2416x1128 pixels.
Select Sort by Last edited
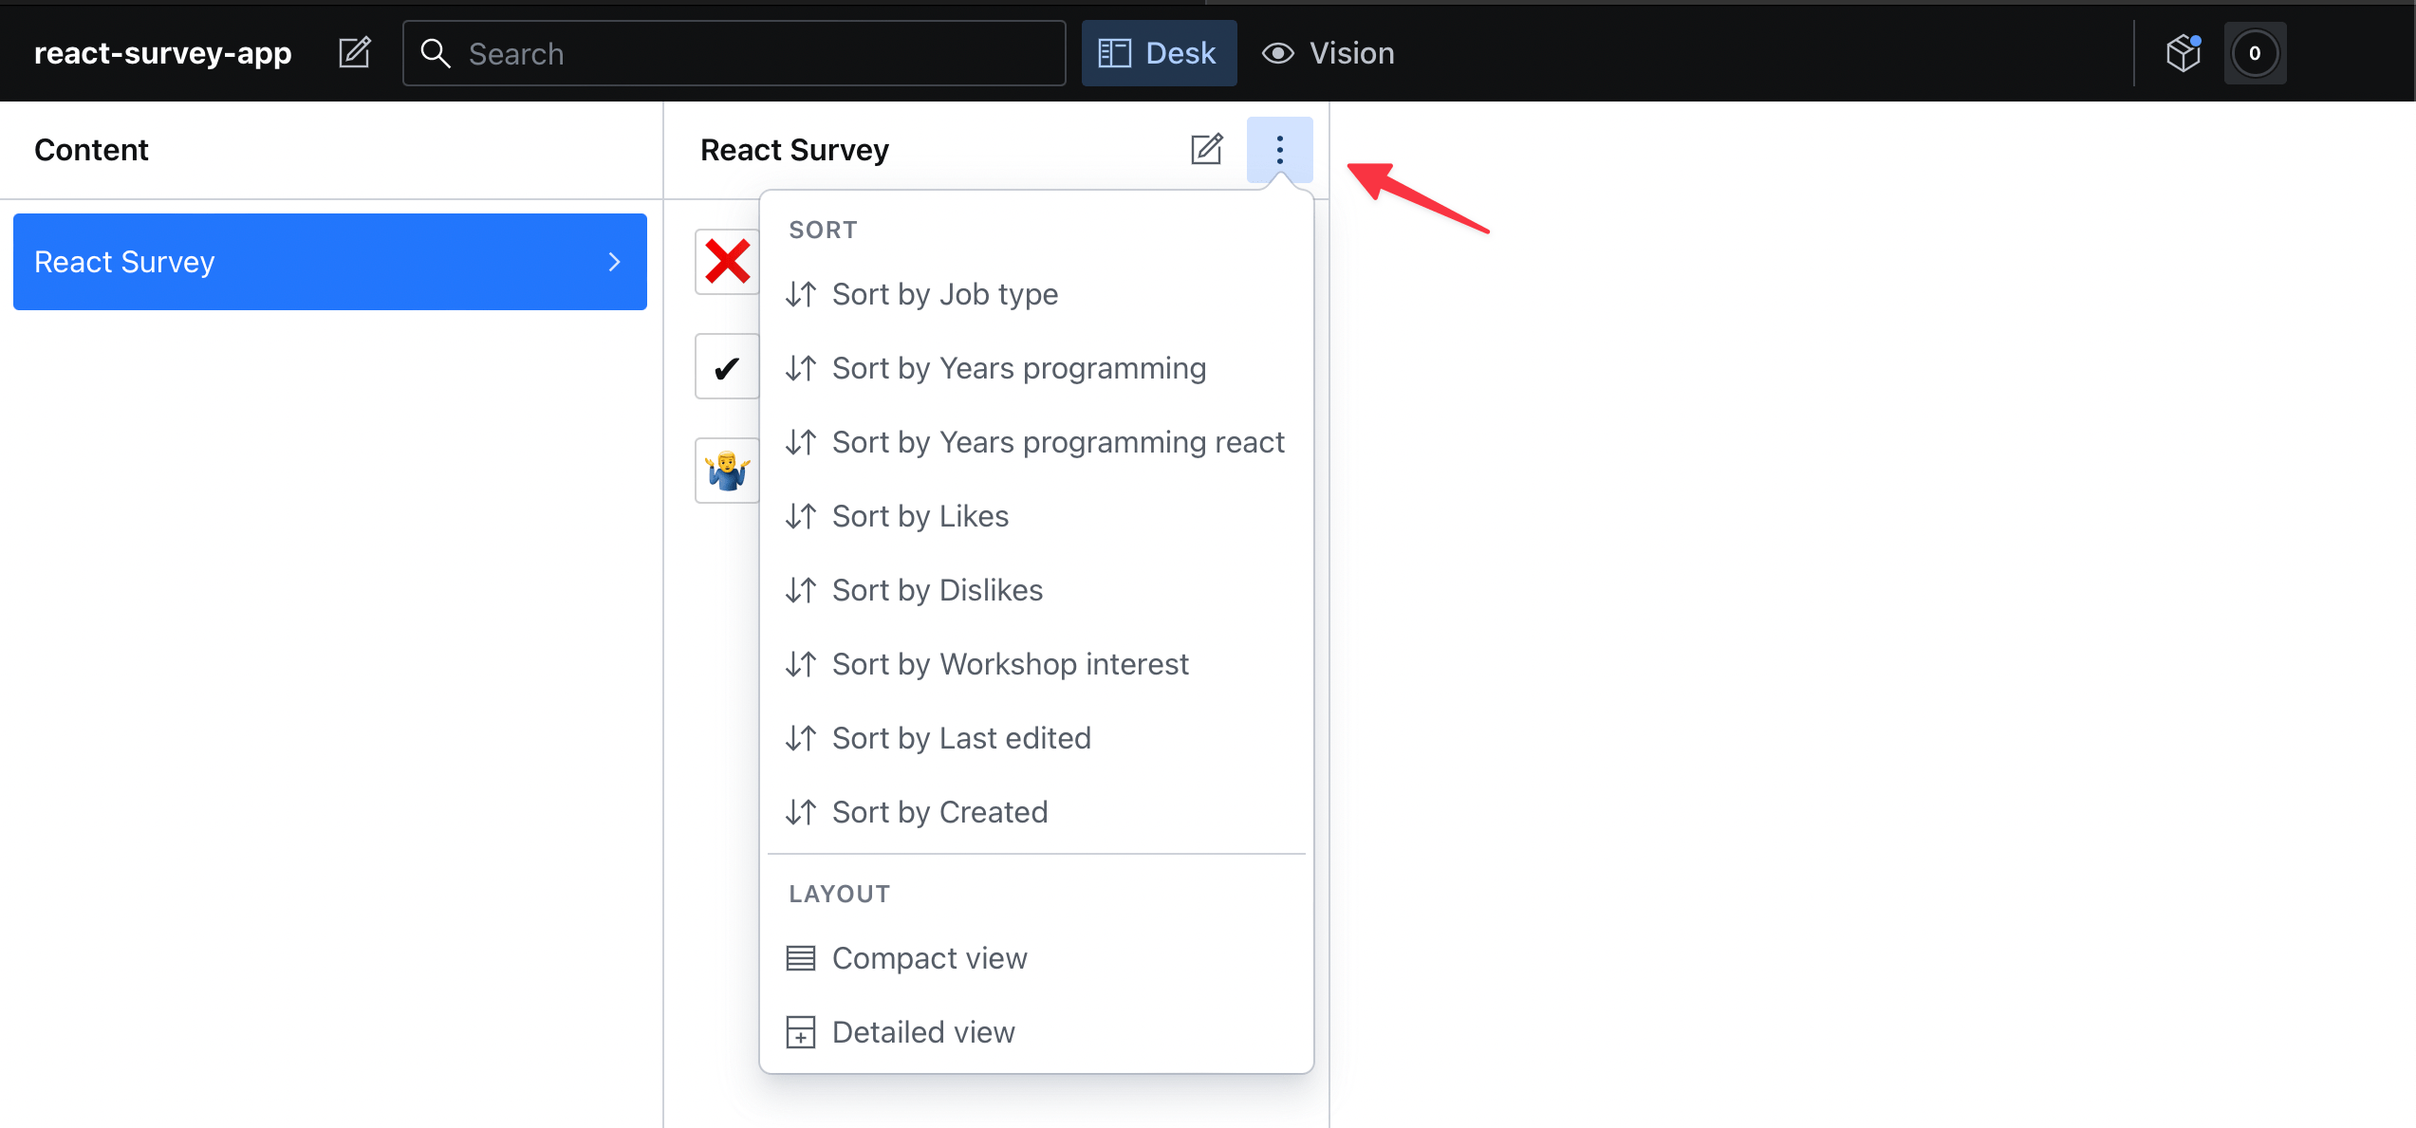tap(961, 737)
